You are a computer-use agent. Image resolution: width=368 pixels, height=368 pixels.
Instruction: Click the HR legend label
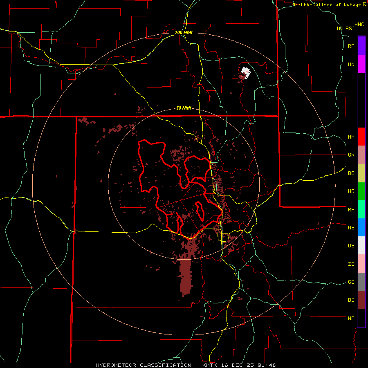(351, 191)
